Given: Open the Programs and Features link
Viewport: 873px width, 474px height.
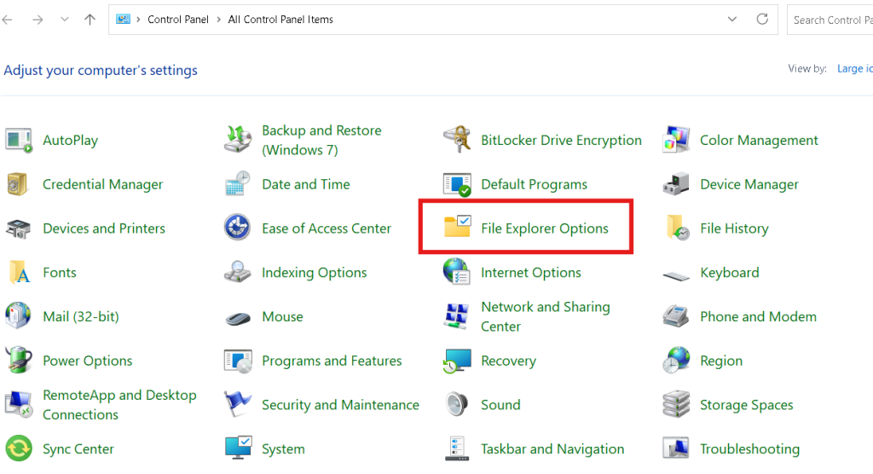Looking at the screenshot, I should (332, 361).
